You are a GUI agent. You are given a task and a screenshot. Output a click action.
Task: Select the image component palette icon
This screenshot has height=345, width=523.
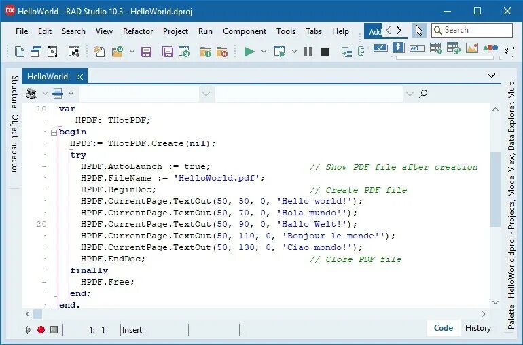[472, 48]
